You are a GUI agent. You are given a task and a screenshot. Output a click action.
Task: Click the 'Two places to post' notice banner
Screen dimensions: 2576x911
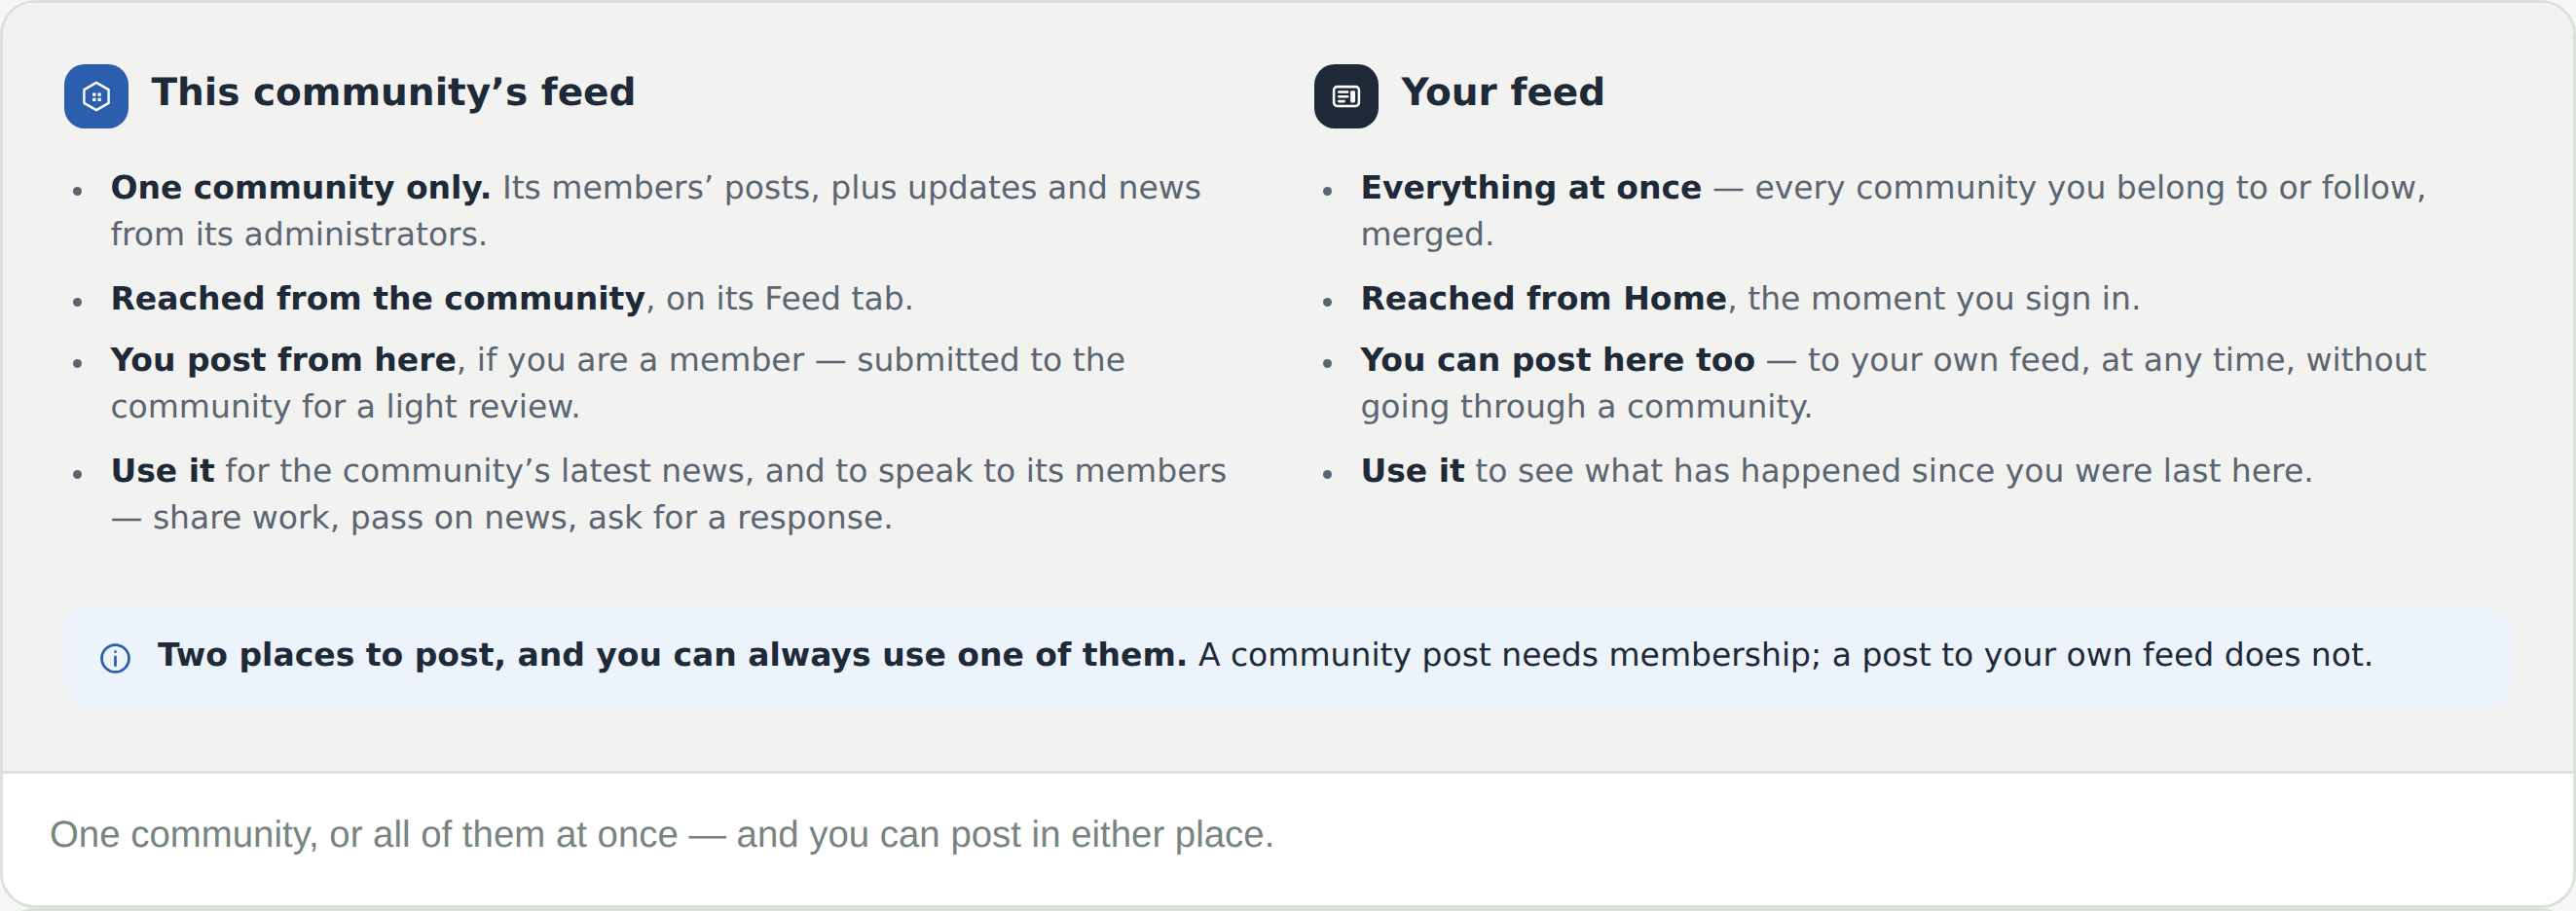coord(1288,658)
